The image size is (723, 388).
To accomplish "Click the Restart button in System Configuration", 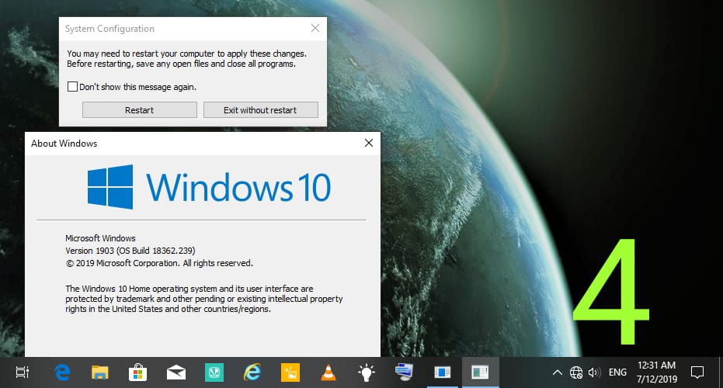I will 139,110.
